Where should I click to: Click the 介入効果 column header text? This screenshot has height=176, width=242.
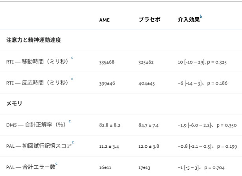click(188, 20)
